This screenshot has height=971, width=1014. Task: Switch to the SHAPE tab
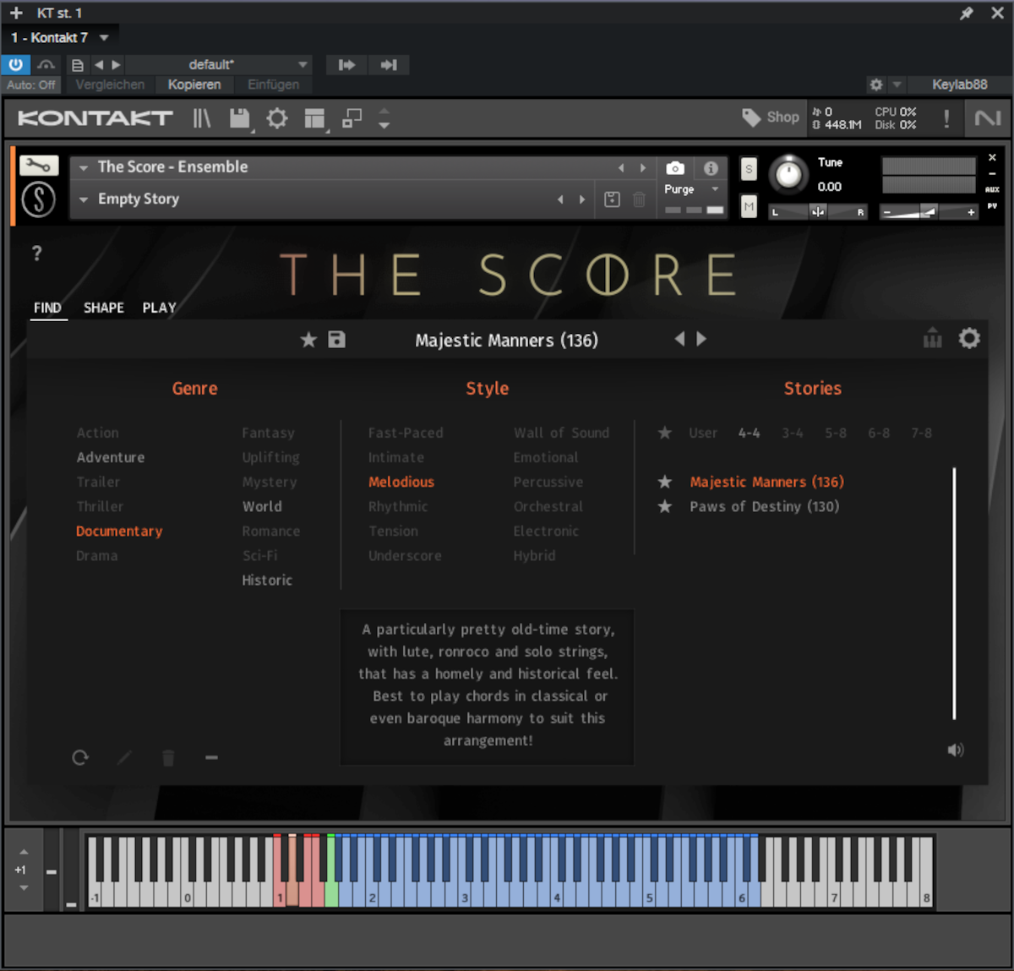(104, 308)
